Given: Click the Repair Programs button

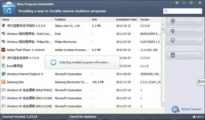Looking at the screenshot, I should pos(184,31).
